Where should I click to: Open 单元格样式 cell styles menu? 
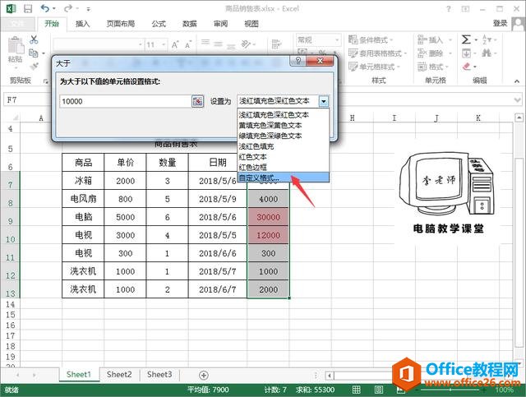click(374, 67)
